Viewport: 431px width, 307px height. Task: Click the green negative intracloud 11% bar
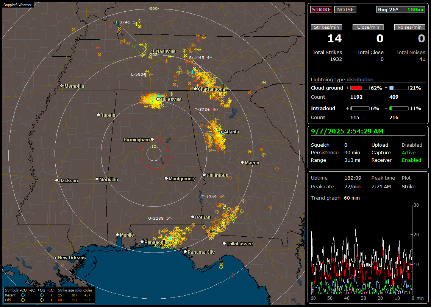(399, 109)
